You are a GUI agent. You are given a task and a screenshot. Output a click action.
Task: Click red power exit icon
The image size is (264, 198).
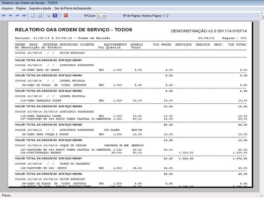point(66,16)
